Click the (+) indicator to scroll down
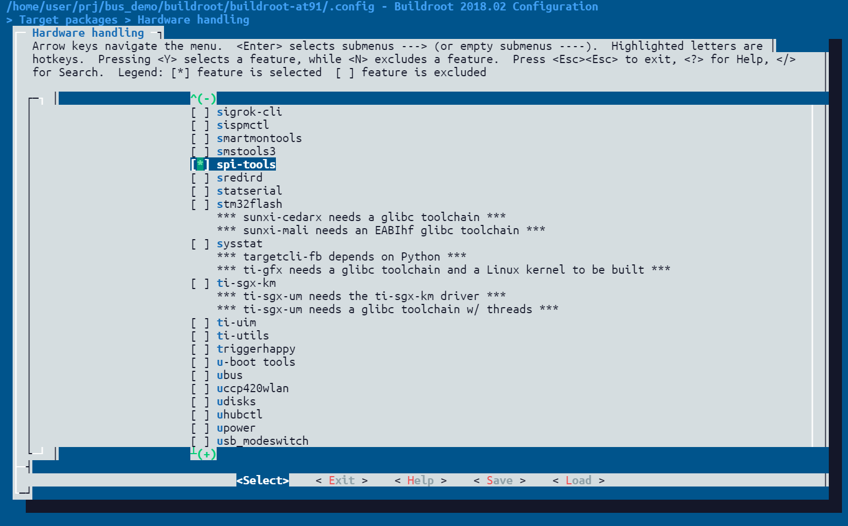 coord(203,454)
